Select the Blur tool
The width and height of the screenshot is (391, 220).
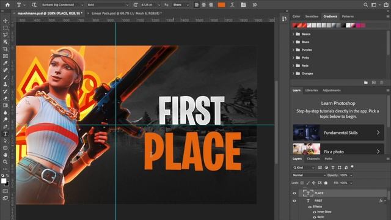5,112
